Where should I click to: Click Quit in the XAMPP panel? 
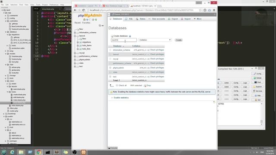click(257, 100)
